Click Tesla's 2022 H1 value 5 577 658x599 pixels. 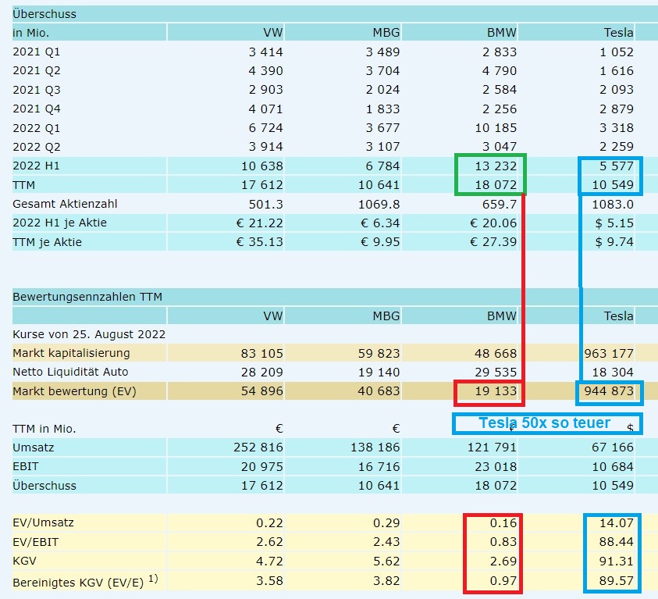[x=617, y=166]
